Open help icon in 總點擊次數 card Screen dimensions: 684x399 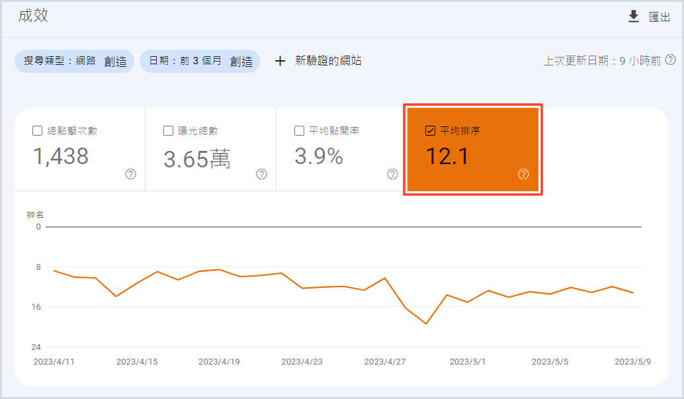[x=130, y=174]
